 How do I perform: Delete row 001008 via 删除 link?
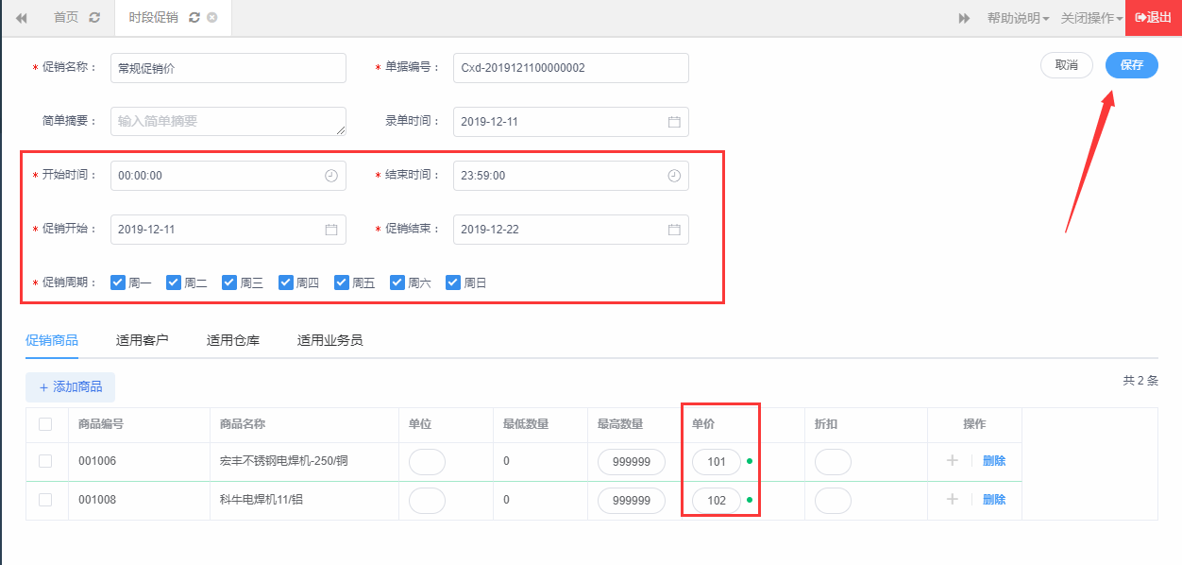tap(994, 500)
